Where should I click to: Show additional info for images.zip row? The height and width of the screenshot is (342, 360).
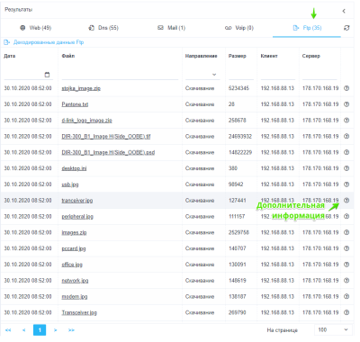[x=346, y=232]
